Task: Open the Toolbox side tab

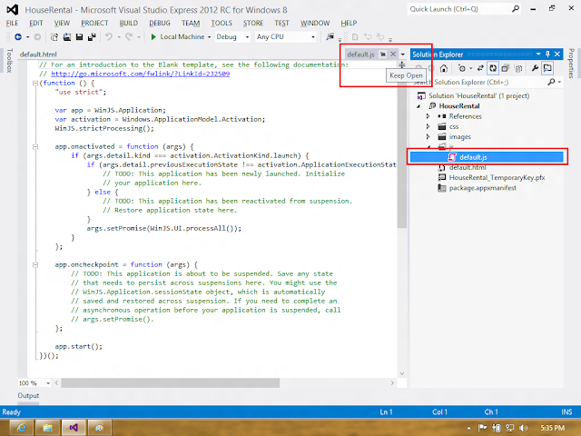Action: click(10, 60)
